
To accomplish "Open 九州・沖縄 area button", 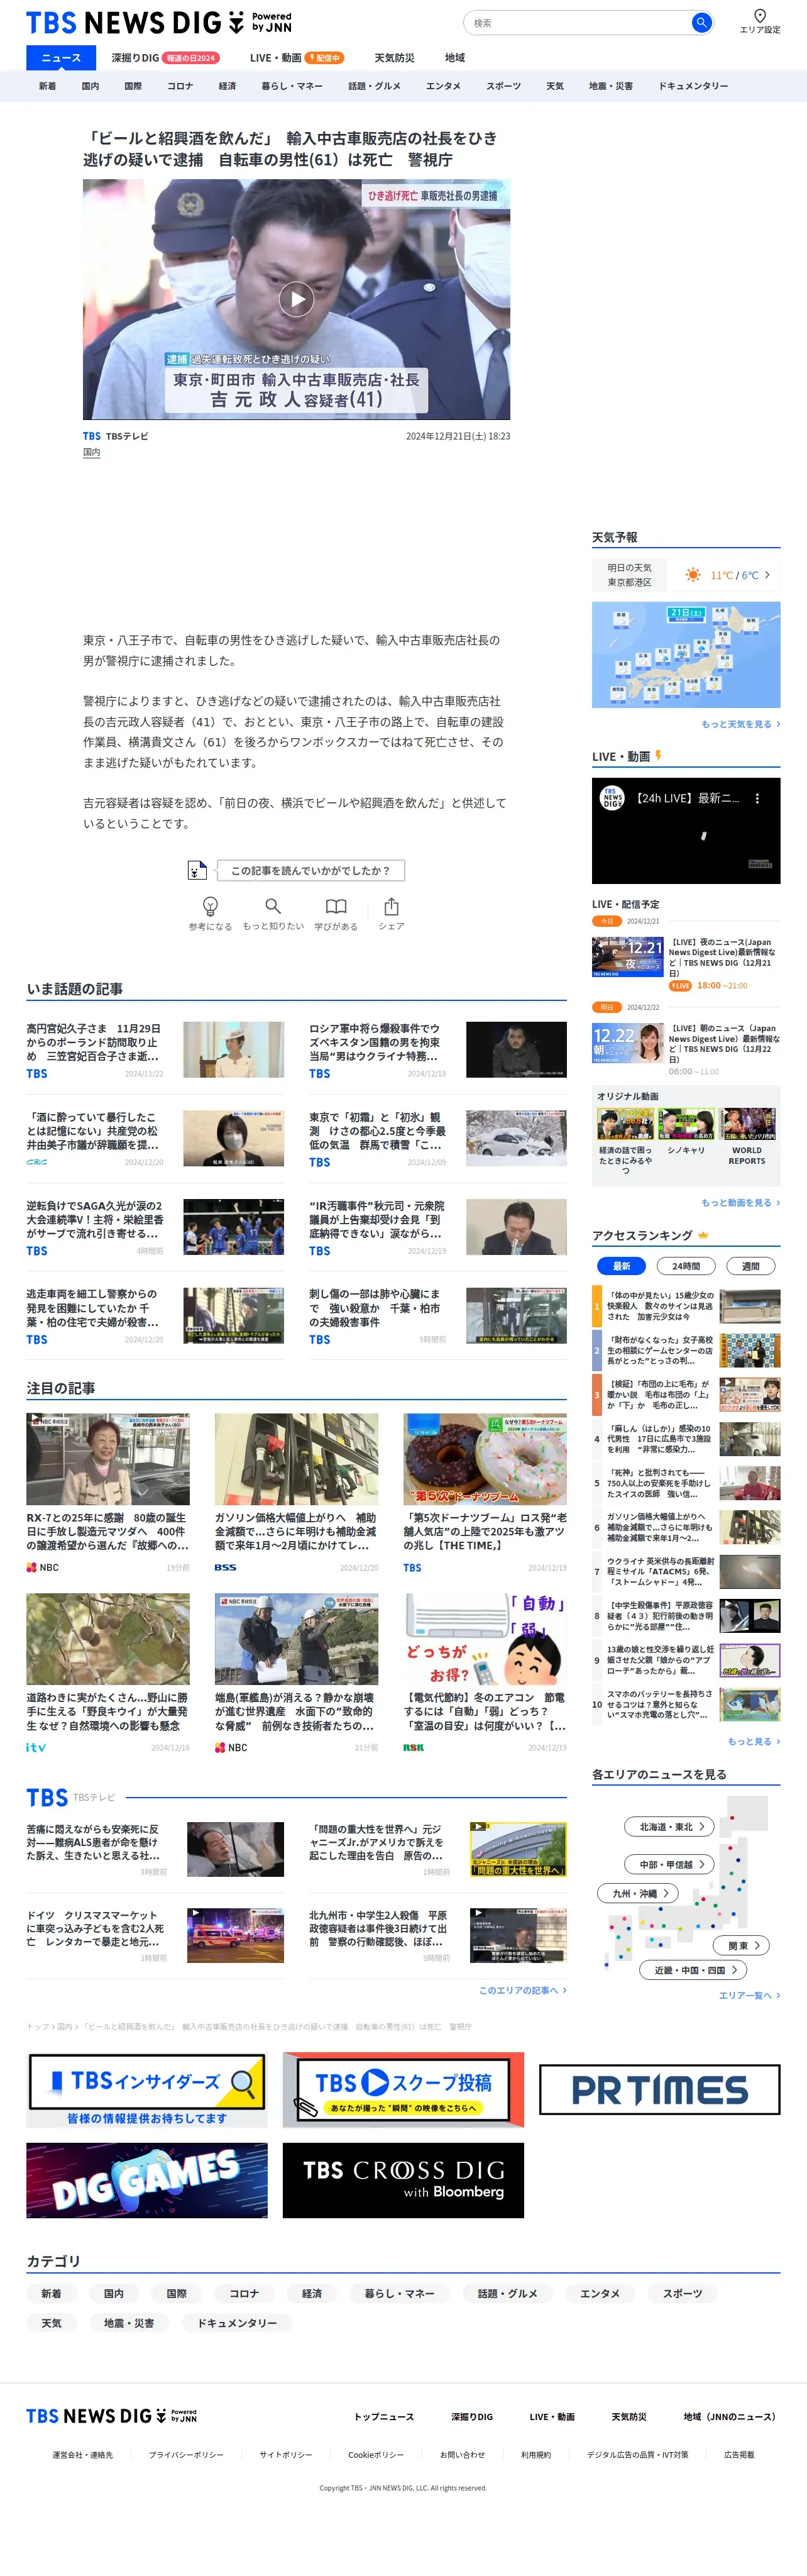I will click(639, 1893).
